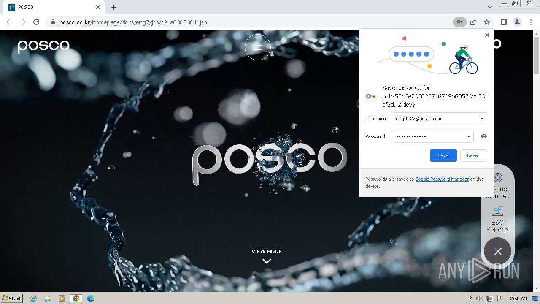Switch to Chrome in the taskbar
Screen dimensions: 540x304
[x=76, y=299]
